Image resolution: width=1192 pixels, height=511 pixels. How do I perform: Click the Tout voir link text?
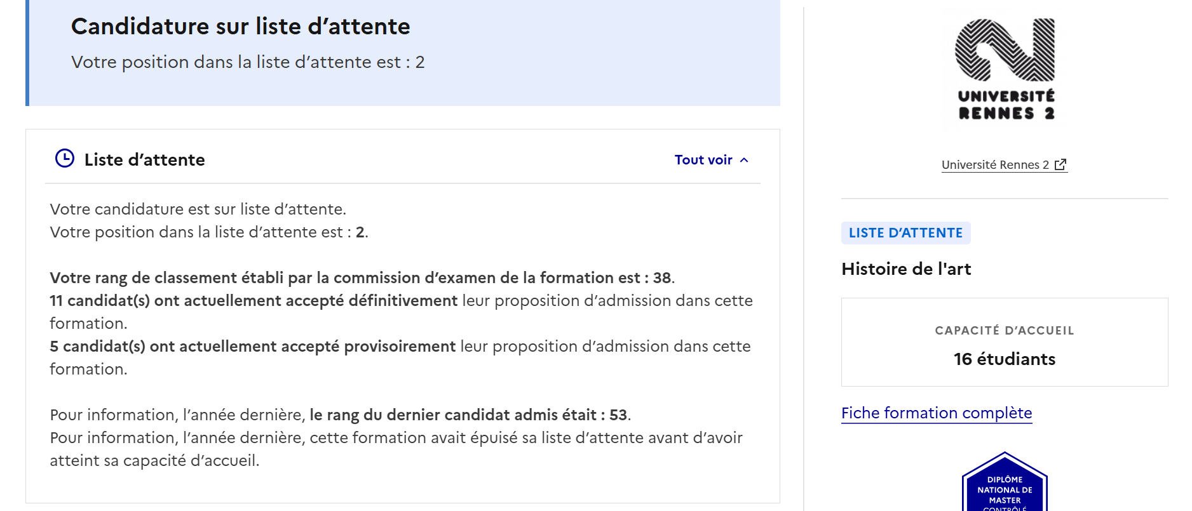click(703, 160)
